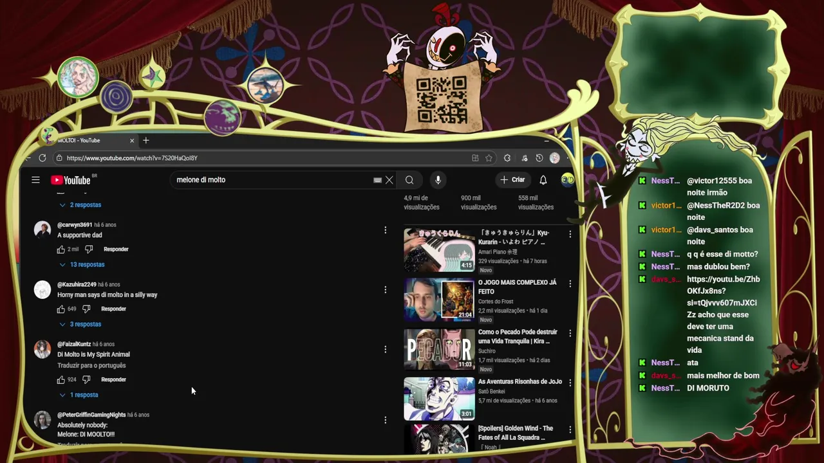Viewport: 824px width, 463px height.
Task: Open As Aventuras Risonhas de JoJo thumbnail
Action: point(439,398)
